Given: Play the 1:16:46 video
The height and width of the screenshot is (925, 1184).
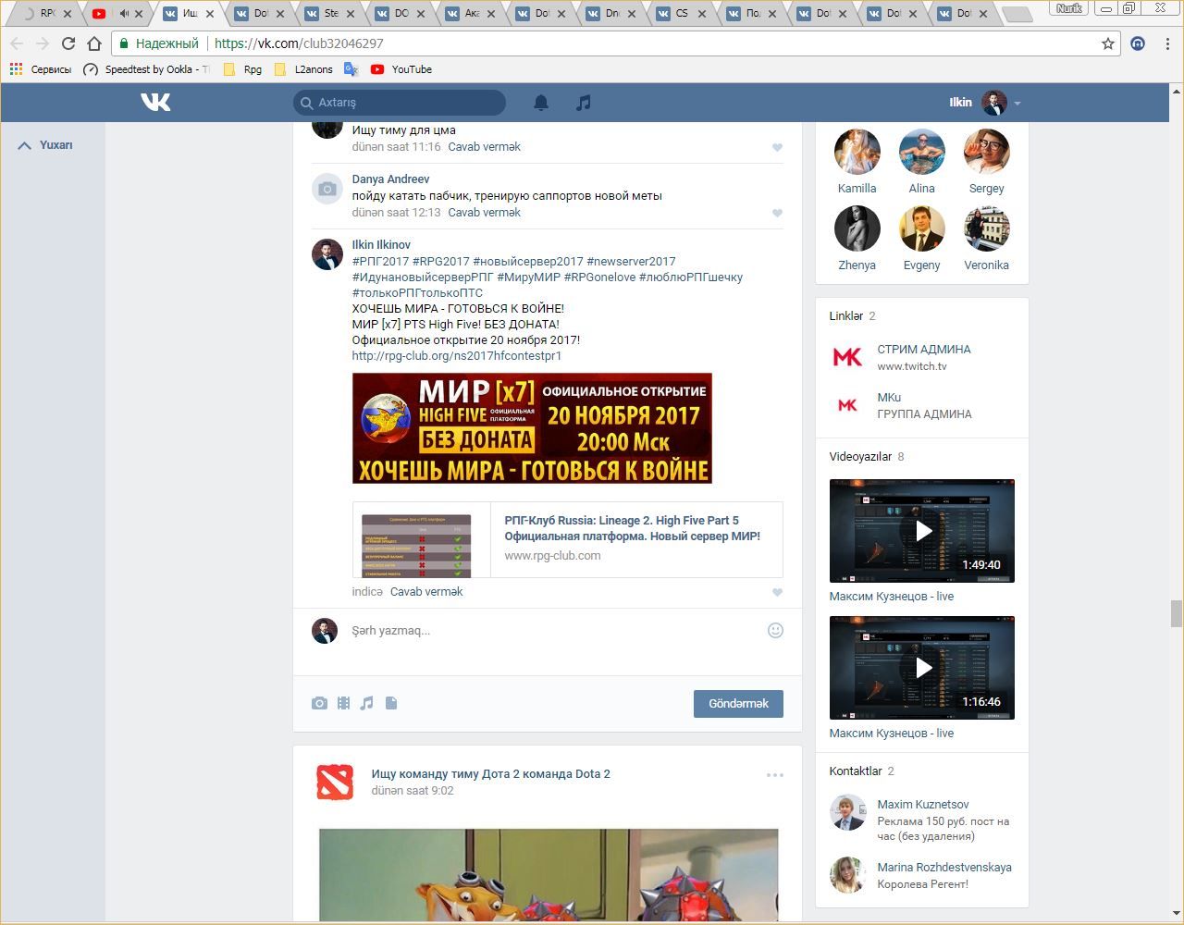Looking at the screenshot, I should coord(922,668).
